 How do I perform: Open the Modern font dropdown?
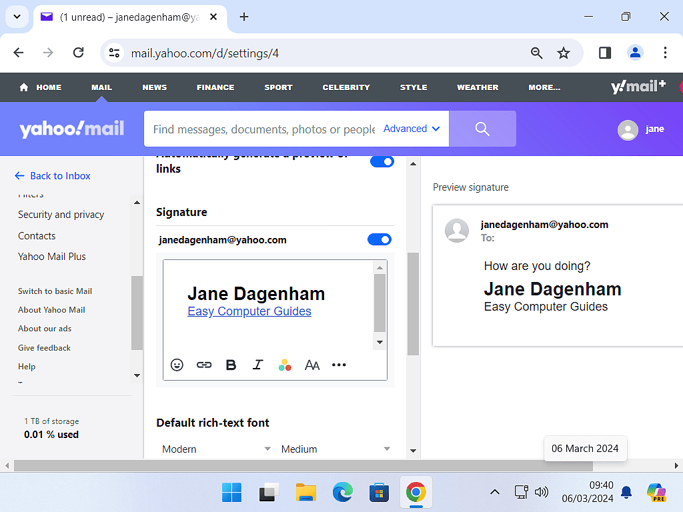(x=216, y=449)
